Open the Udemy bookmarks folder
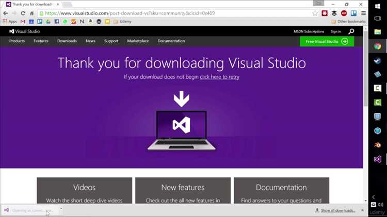Screen dimensions: 387x217 pos(122,22)
